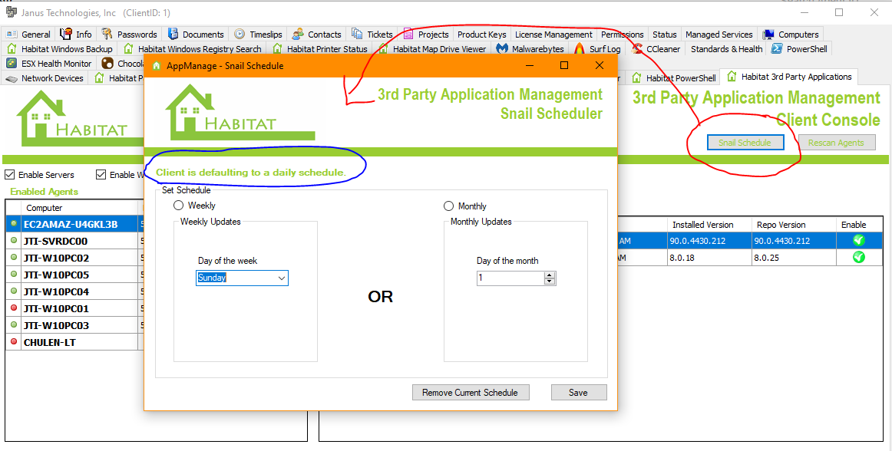Viewport: 892px width, 451px height.
Task: Click the Rescan Agents button
Action: pyautogui.click(x=836, y=143)
